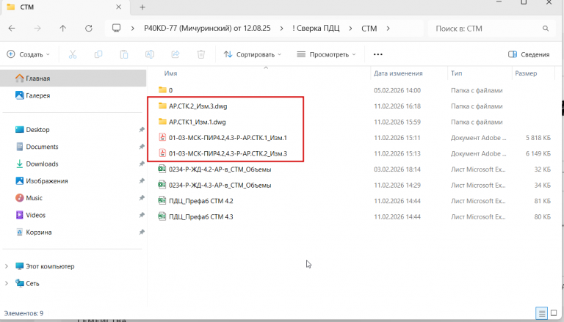The image size is (564, 322).
Task: Navigate to ! Сверка ПДЦ breadcrumb
Action: pyautogui.click(x=316, y=29)
